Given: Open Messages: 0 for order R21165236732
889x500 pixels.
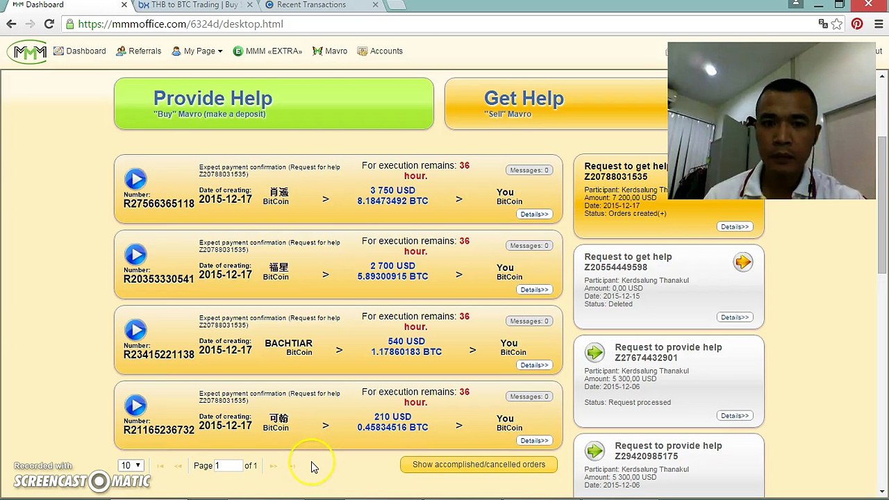Looking at the screenshot, I should pyautogui.click(x=529, y=397).
